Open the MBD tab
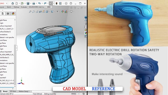The height and width of the screenshot is (95, 168). 49,7
